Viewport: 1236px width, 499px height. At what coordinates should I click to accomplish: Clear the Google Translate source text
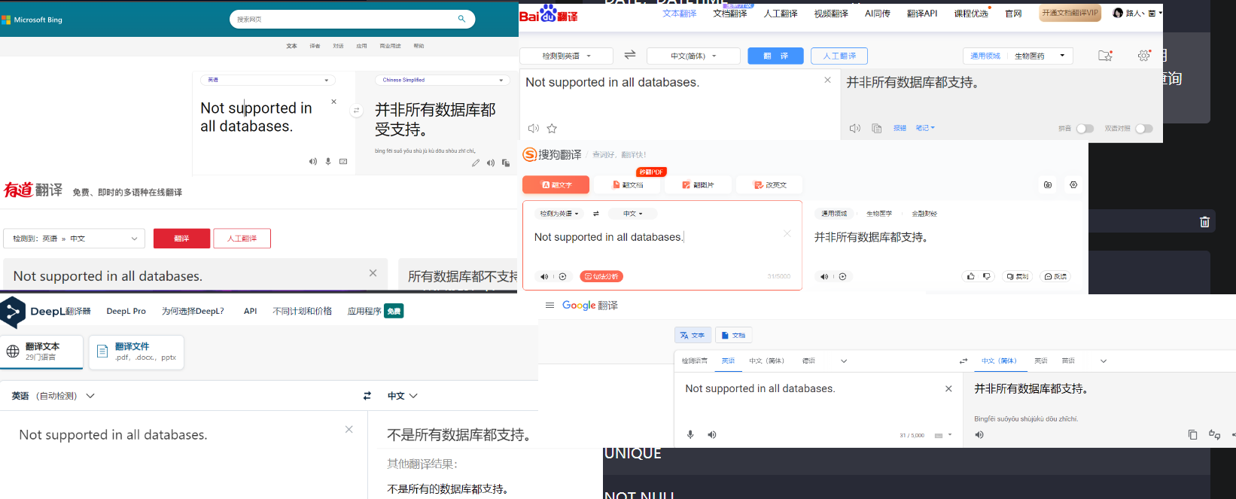click(948, 389)
